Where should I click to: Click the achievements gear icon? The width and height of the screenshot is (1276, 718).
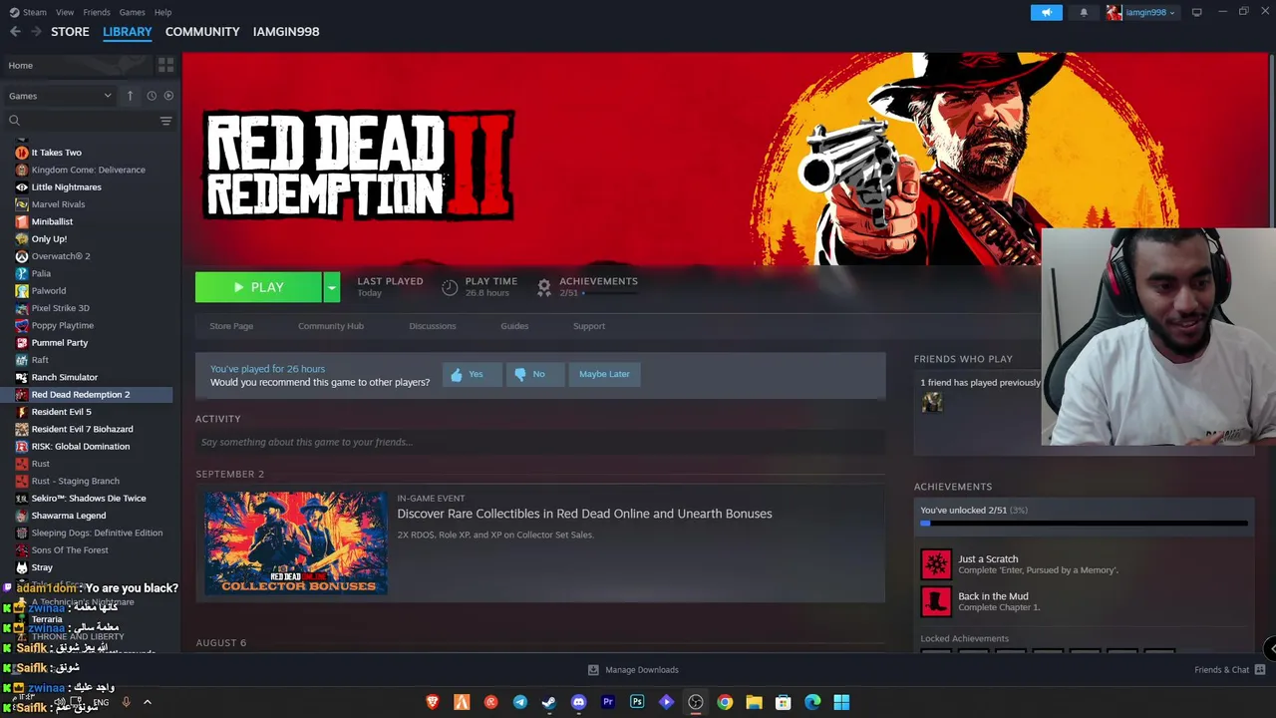pos(544,287)
